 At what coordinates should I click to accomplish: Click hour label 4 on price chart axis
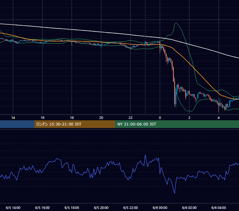219,118
